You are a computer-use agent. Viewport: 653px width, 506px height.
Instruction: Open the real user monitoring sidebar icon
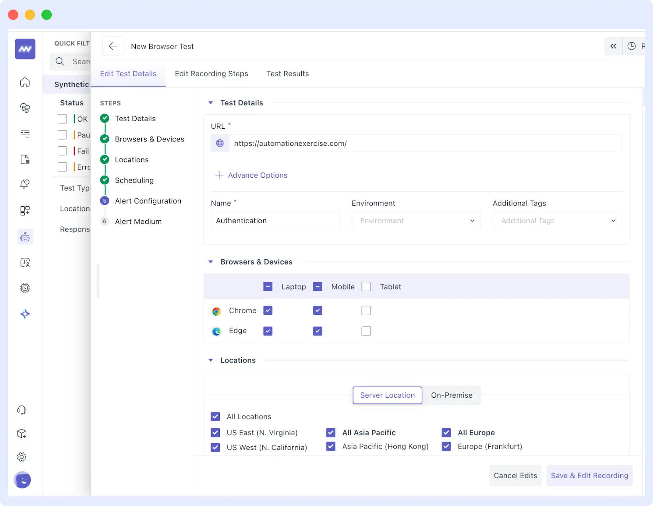[25, 263]
